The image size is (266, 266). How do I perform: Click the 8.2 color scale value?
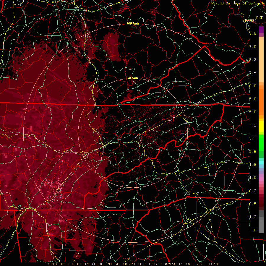tap(253, 59)
